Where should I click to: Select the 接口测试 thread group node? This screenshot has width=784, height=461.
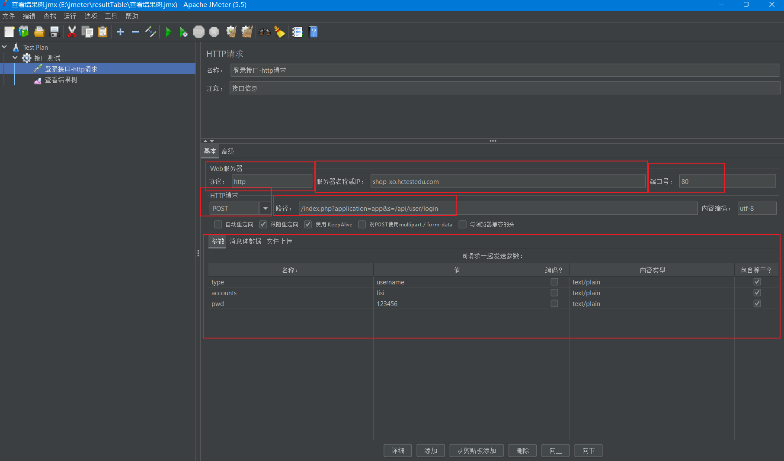tap(47, 58)
